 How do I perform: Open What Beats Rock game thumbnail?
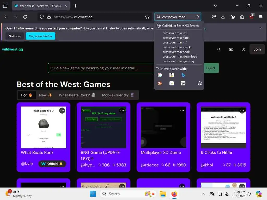click(x=44, y=127)
